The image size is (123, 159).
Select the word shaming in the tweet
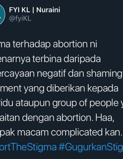tap(104, 74)
